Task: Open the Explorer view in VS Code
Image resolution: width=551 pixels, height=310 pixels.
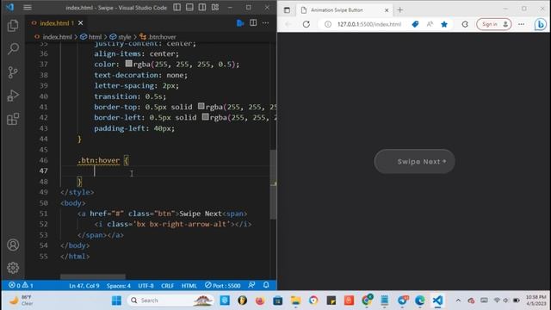Action: (13, 25)
